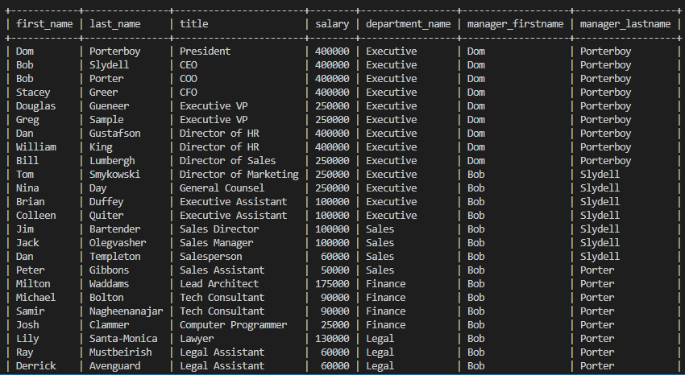Screen dimensions: 685x375
Task: Select the last name 'Gibbons'
Action: click(x=110, y=270)
